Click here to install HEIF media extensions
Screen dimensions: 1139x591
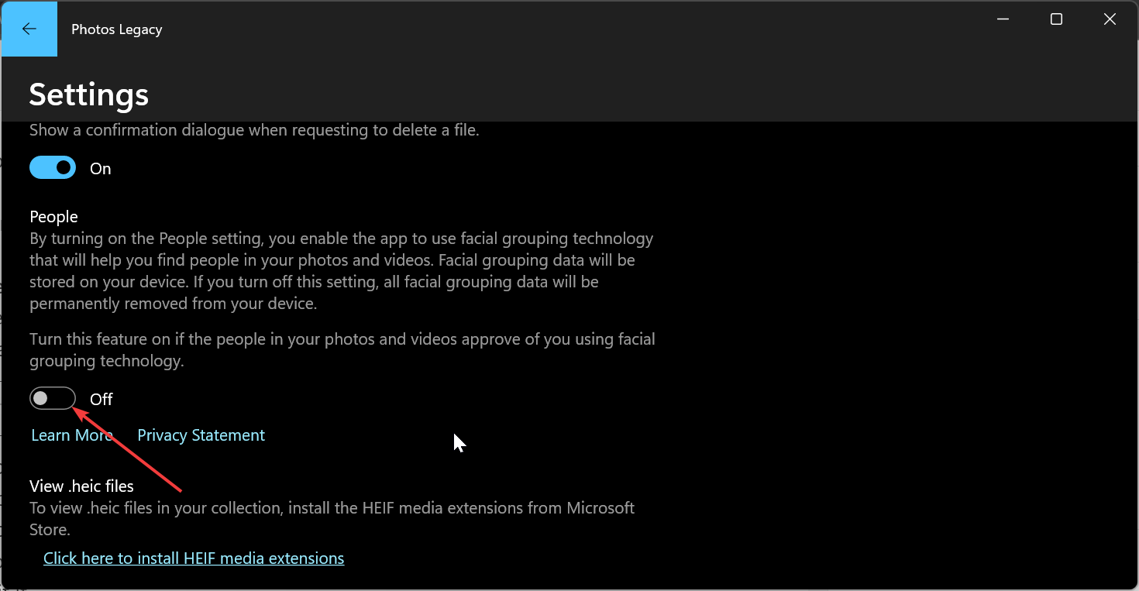tap(194, 558)
